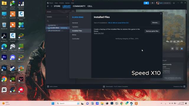This screenshot has height=106, width=189.
Task: Open the Updates properties section
Action: click(75, 27)
